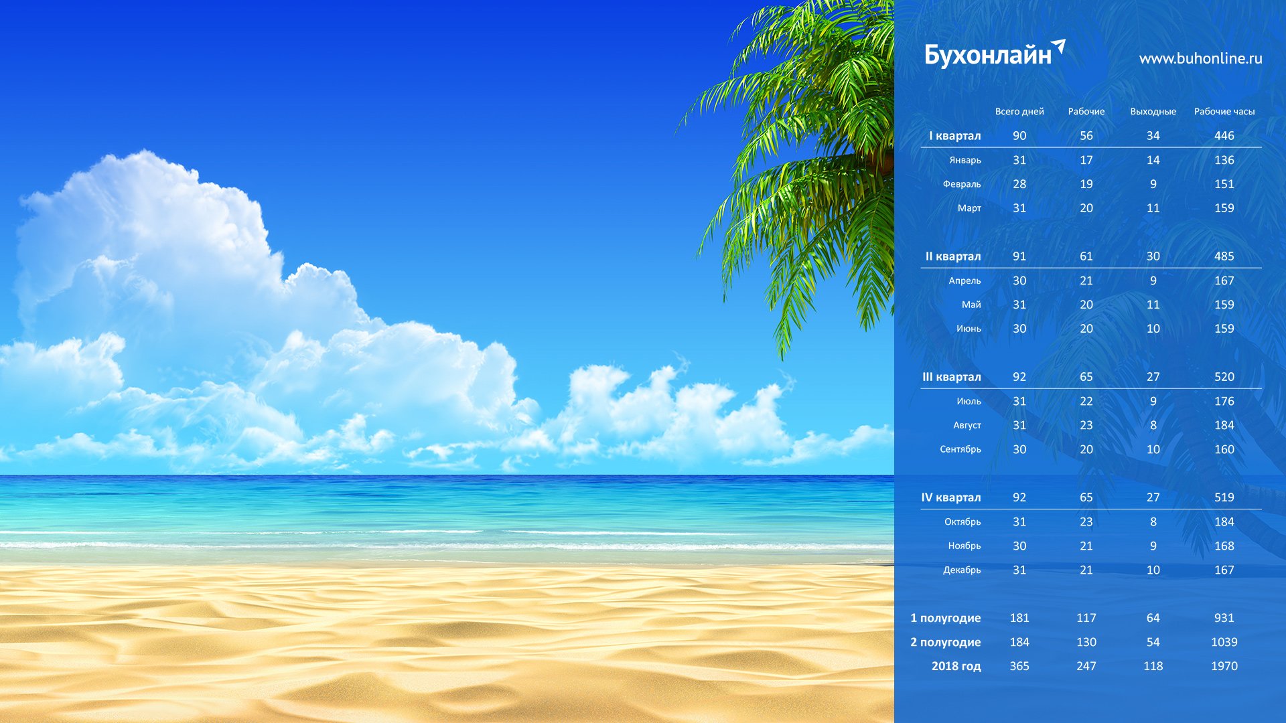The width and height of the screenshot is (1286, 723).
Task: Click the Рабочие часы column header
Action: tap(1224, 112)
